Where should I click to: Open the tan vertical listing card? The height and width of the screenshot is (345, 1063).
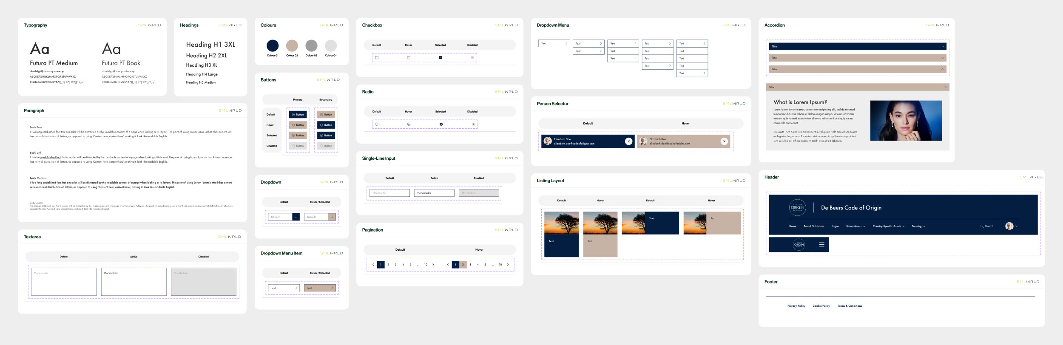pos(600,235)
